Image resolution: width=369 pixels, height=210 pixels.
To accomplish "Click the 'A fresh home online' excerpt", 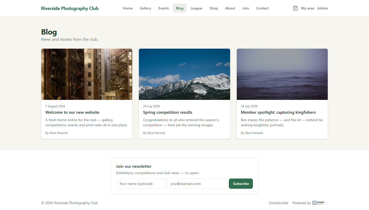I will (x=86, y=122).
